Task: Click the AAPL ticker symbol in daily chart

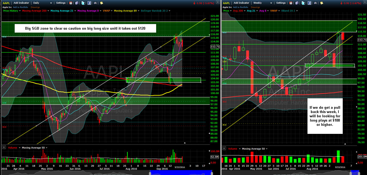Action: point(6,3)
